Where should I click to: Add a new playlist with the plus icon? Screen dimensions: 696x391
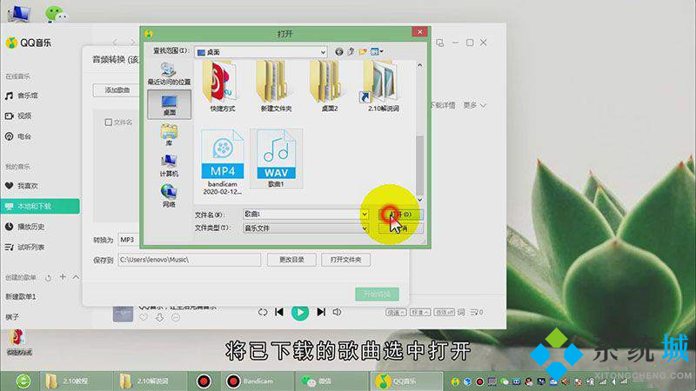pos(63,277)
